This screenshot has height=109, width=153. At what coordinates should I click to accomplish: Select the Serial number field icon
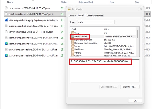73,37
